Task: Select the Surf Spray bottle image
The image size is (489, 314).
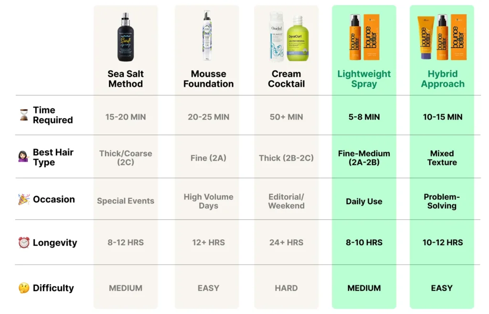Action: tap(126, 37)
